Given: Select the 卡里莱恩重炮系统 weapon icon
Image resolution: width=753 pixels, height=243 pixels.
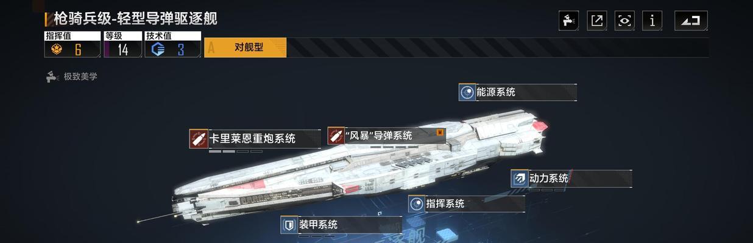Looking at the screenshot, I should pyautogui.click(x=199, y=139).
